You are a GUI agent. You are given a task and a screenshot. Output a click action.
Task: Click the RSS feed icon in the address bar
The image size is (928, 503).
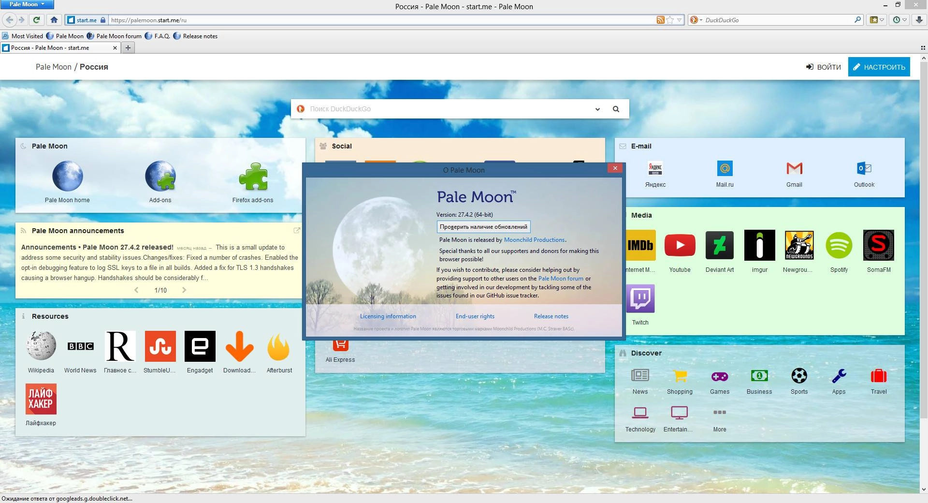pos(660,20)
